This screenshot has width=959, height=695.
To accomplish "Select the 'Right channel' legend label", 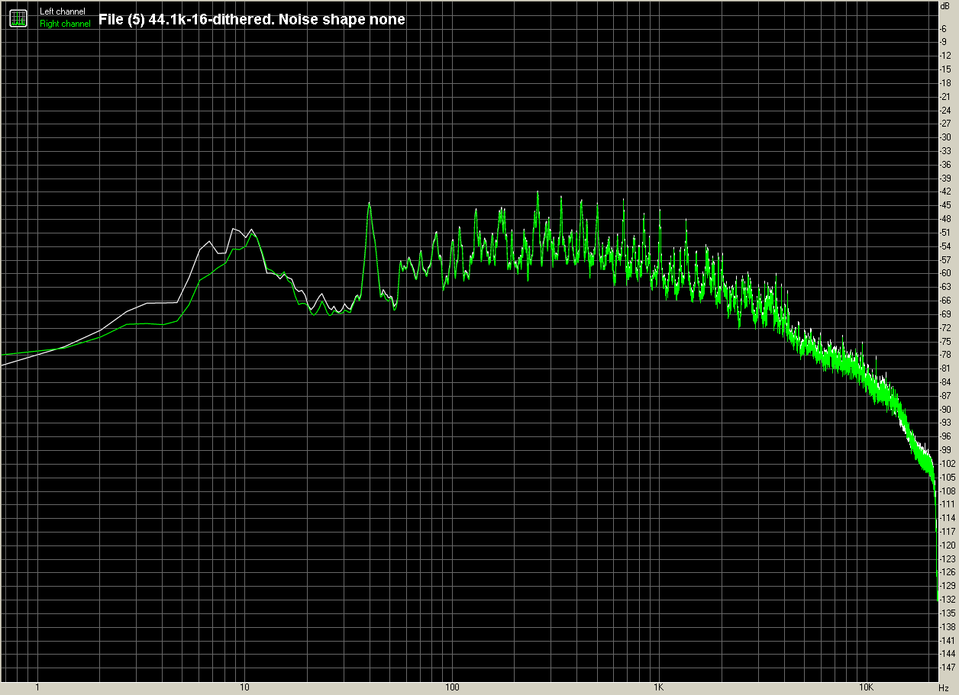I will (x=65, y=24).
